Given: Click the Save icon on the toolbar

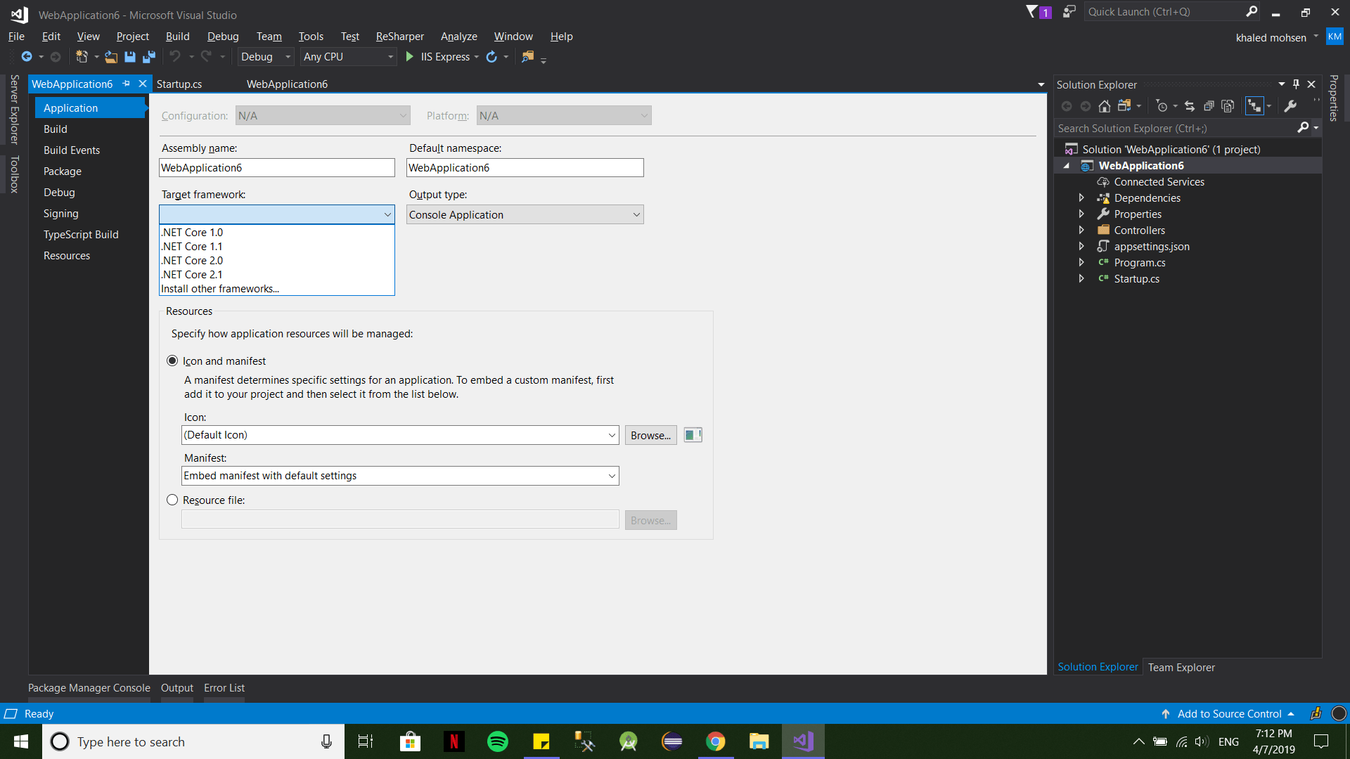Looking at the screenshot, I should pyautogui.click(x=129, y=57).
